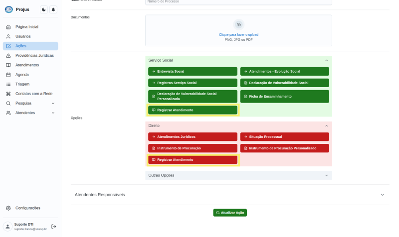Click the Triagem list icon
This screenshot has height=237, width=399.
[8, 84]
